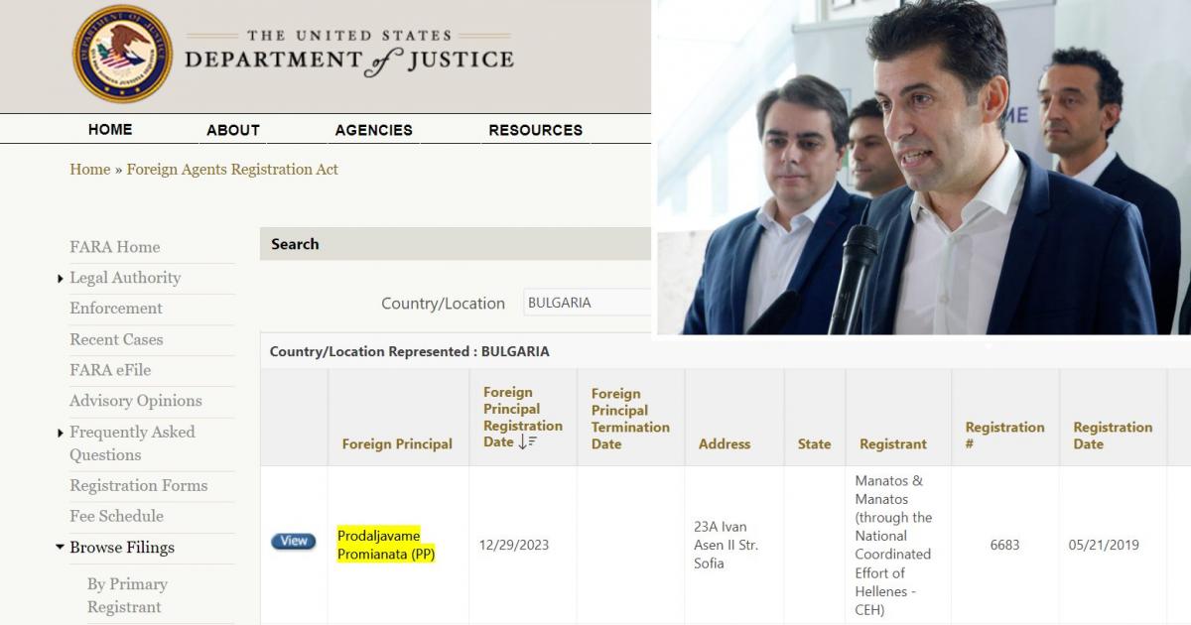This screenshot has width=1191, height=625.
Task: Click the Country/Location field showing BULGARIA
Action: [x=587, y=303]
